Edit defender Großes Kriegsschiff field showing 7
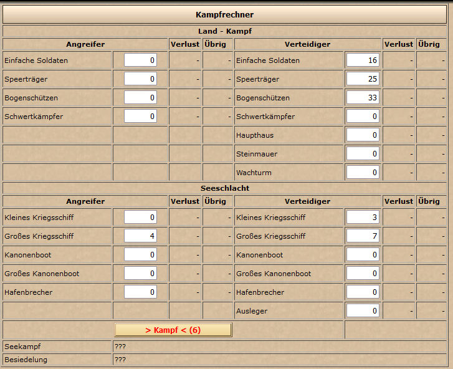 pos(363,236)
